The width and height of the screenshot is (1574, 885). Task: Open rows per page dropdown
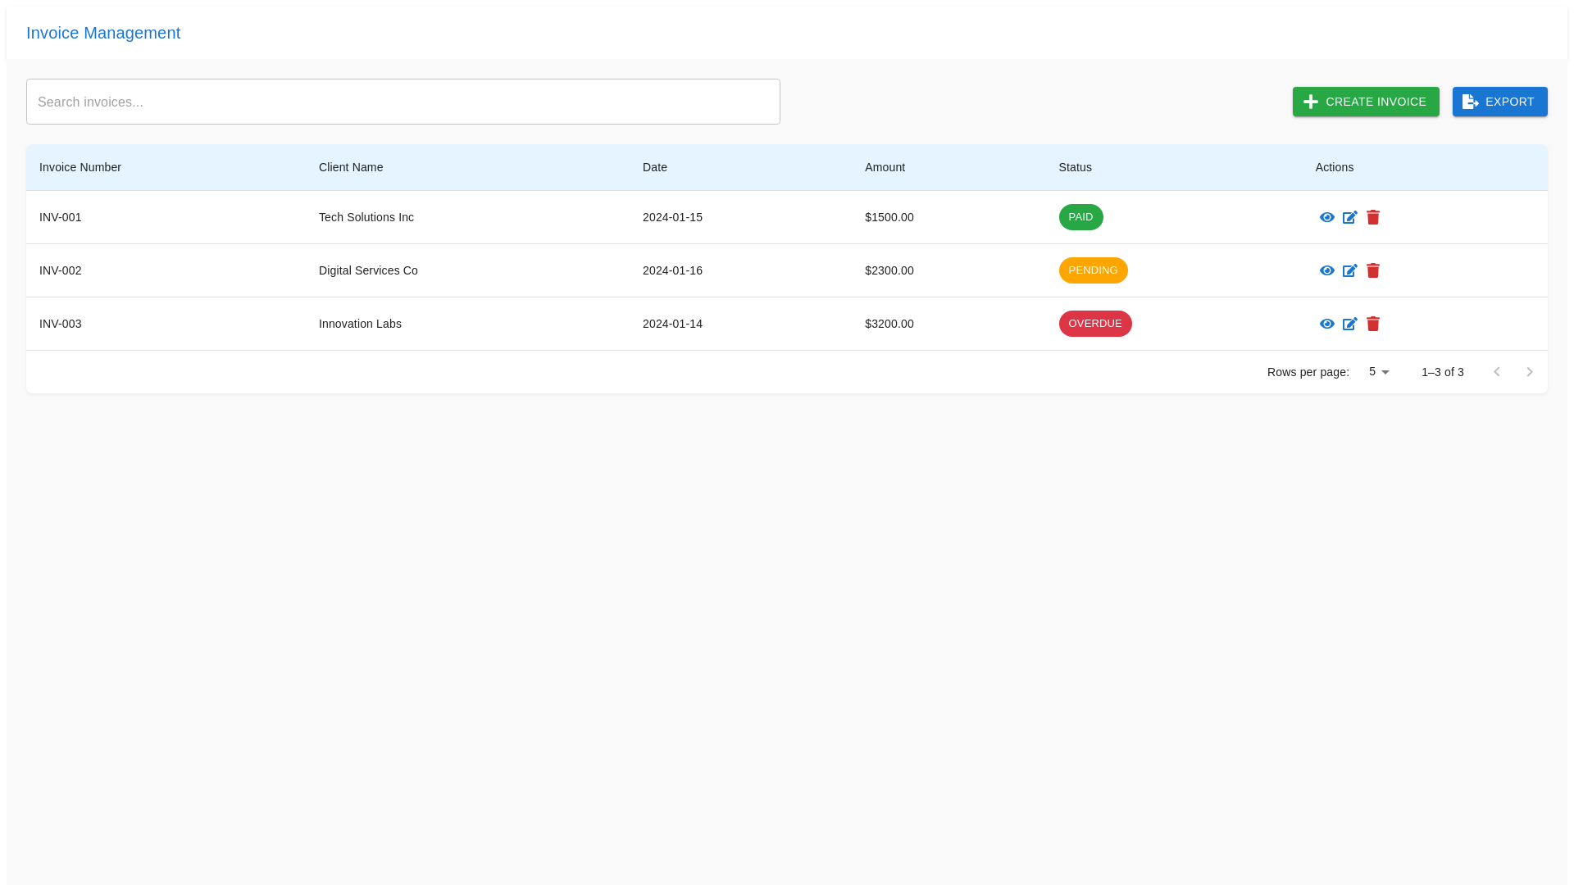1378,372
